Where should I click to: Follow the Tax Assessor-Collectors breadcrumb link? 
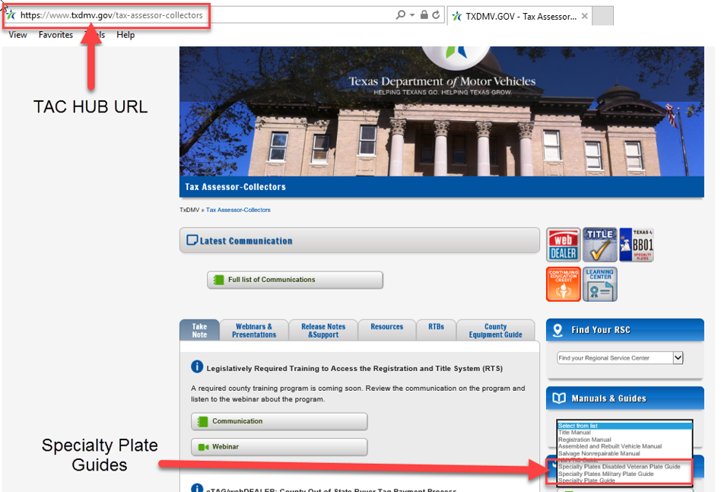(x=238, y=210)
